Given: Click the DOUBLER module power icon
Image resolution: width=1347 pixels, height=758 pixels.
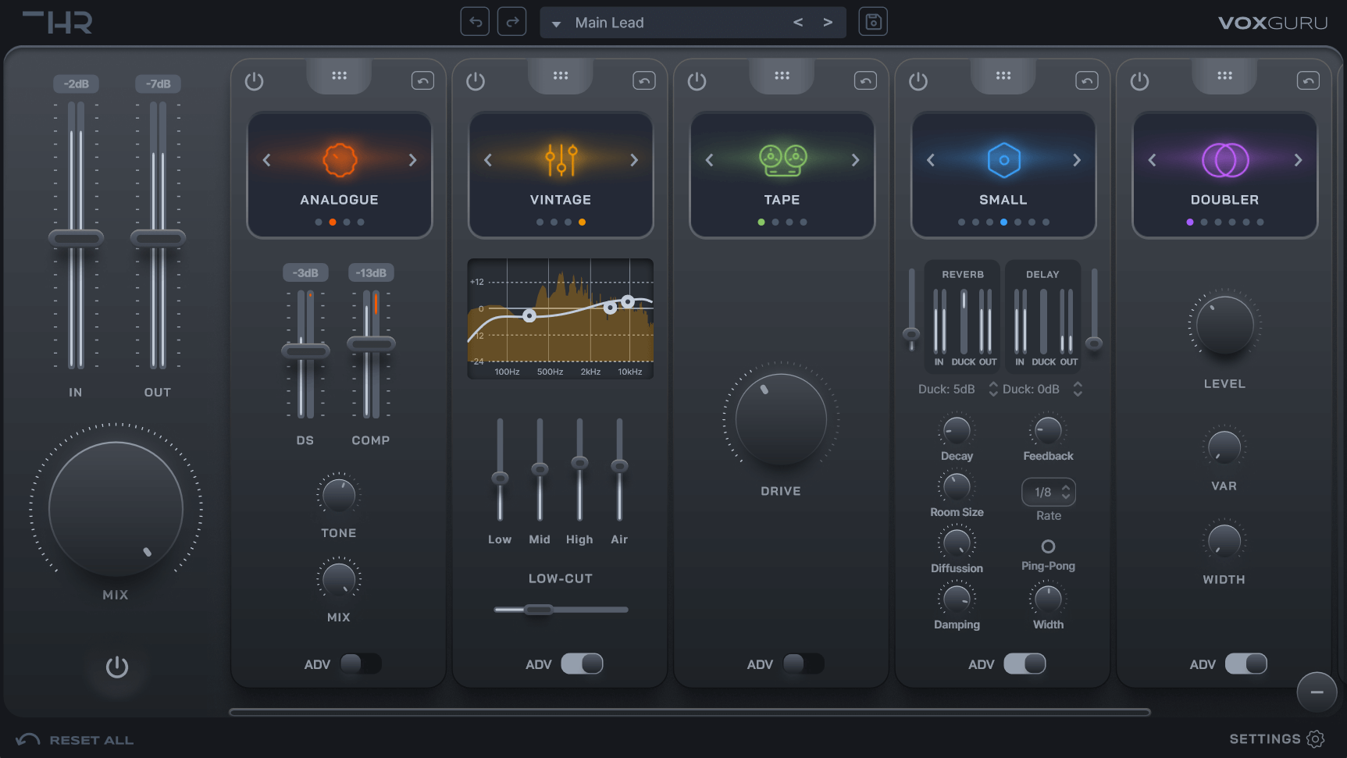Looking at the screenshot, I should coord(1139,81).
